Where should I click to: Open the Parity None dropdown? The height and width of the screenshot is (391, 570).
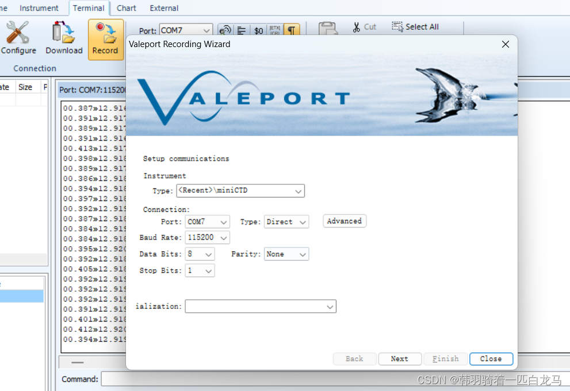(286, 254)
